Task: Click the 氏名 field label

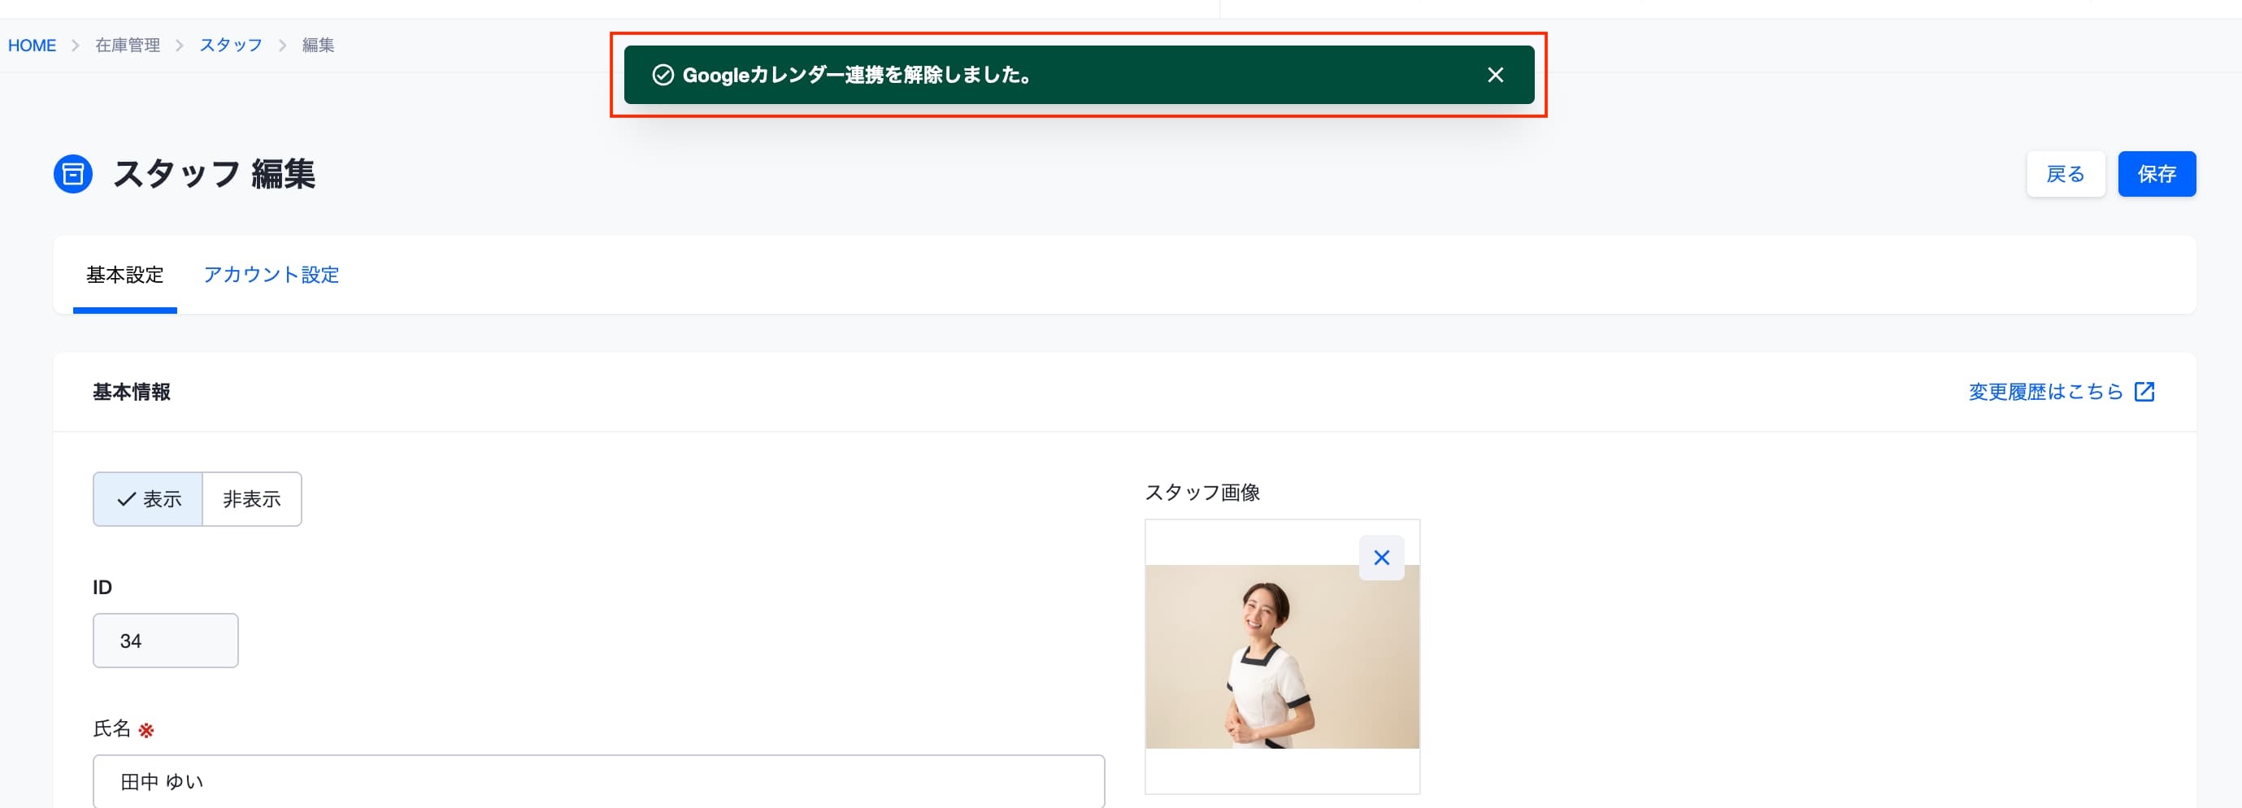Action: coord(111,729)
